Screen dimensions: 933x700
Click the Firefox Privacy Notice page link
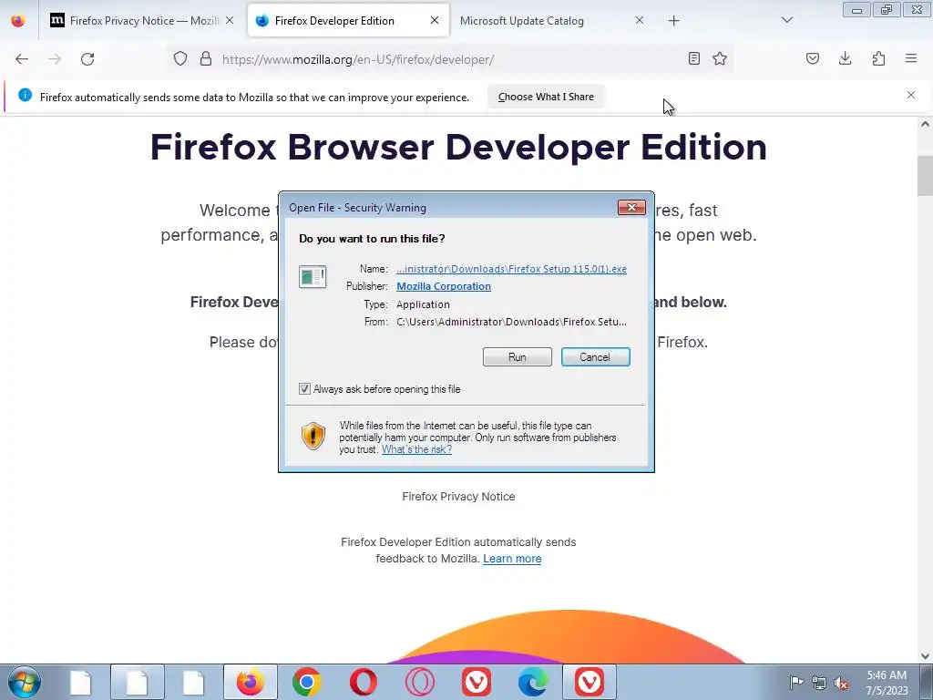point(459,497)
